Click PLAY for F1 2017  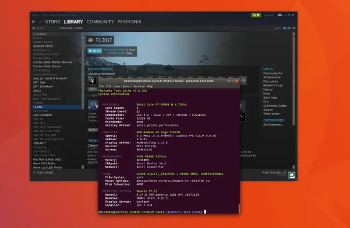(95, 51)
